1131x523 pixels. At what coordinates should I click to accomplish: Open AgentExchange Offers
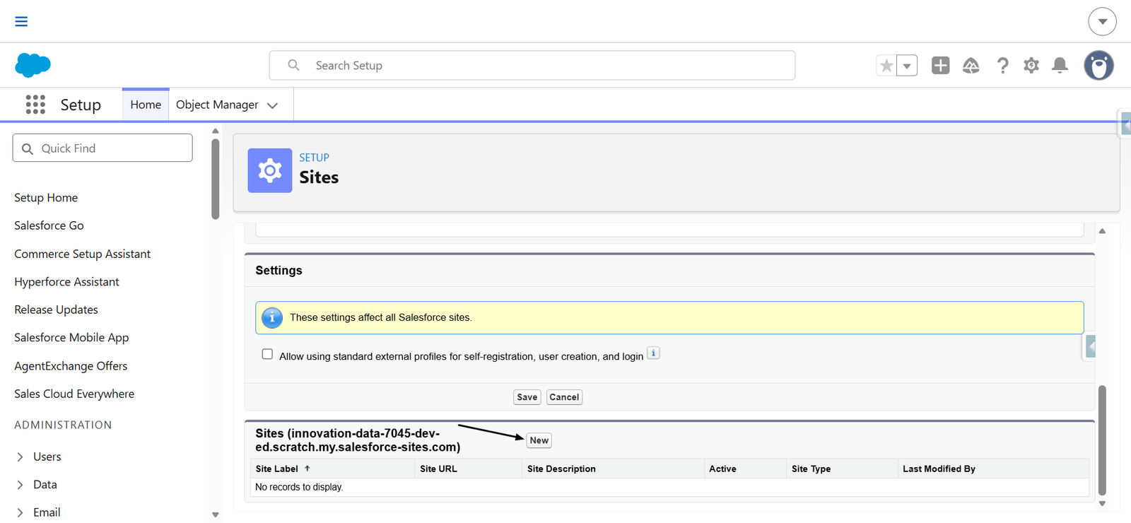coord(71,366)
